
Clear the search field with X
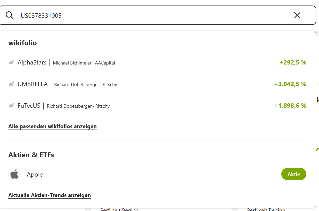pyautogui.click(x=297, y=15)
